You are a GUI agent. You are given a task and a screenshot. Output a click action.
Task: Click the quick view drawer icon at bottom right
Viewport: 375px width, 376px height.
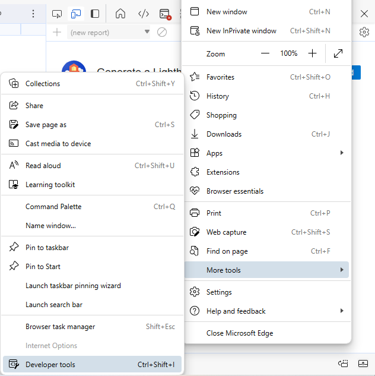point(343,364)
